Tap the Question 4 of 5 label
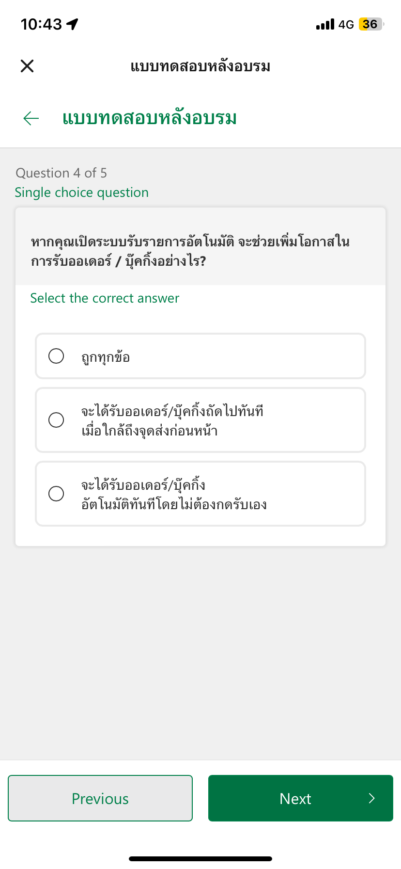Viewport: 401px width, 869px height. 62,173
